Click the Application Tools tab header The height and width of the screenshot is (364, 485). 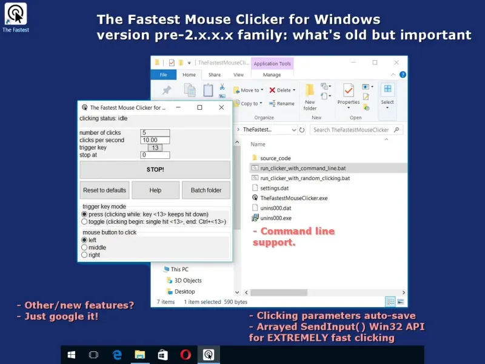coord(272,64)
